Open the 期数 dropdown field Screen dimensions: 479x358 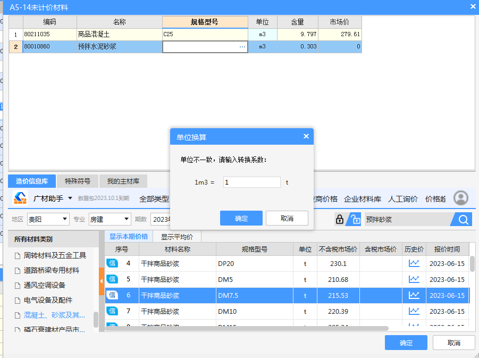[161, 219]
